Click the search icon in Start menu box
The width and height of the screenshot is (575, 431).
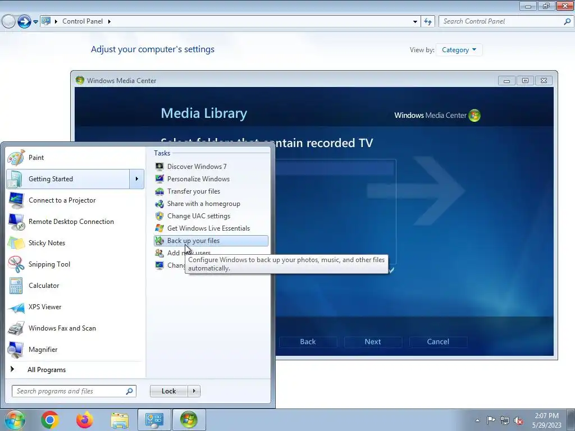coord(130,391)
